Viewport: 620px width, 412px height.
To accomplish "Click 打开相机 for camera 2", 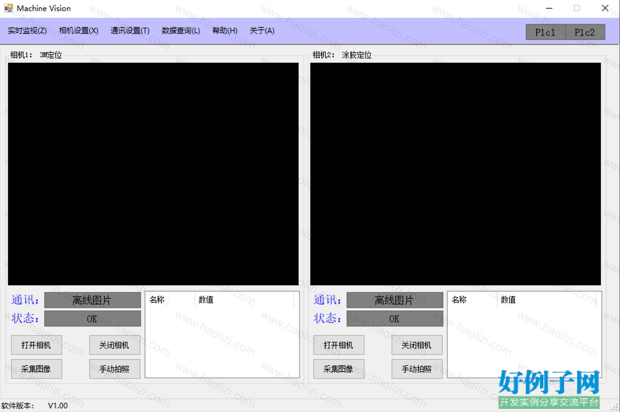I will pos(339,345).
